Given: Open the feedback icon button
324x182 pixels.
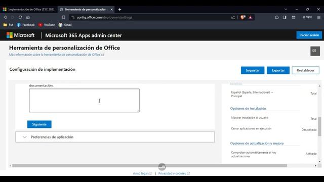Looking at the screenshot, I should tap(315, 51).
